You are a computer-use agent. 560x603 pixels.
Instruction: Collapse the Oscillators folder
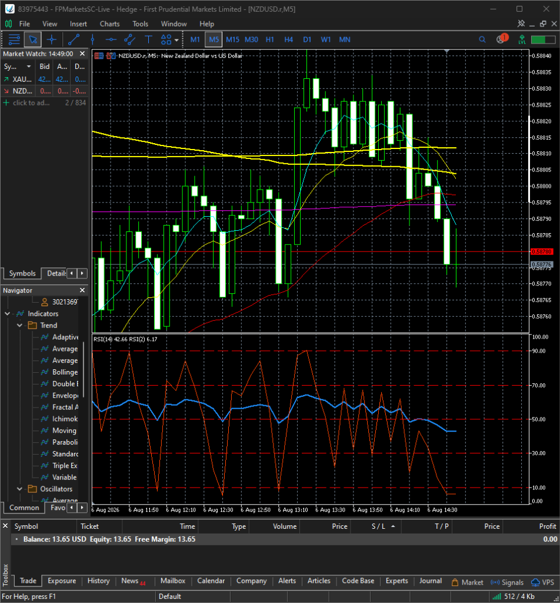pyautogui.click(x=19, y=489)
